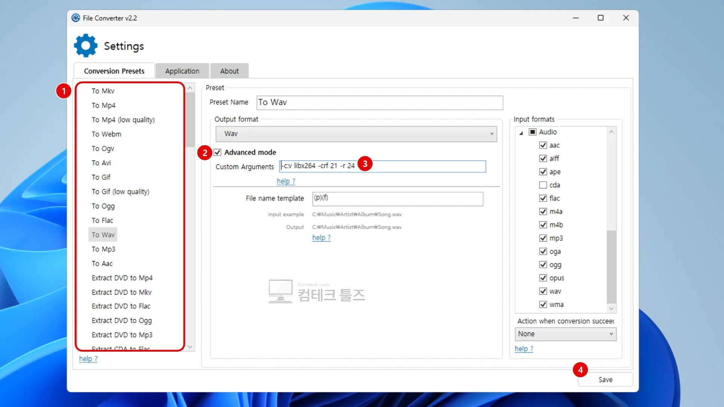The height and width of the screenshot is (407, 724).
Task: Switch to the Application tab
Action: click(182, 71)
